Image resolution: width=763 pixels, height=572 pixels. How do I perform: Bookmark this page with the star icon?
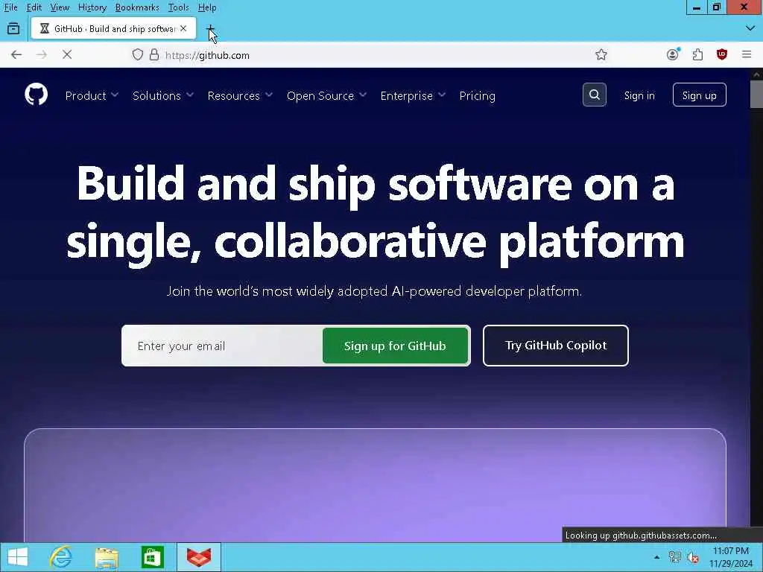[x=601, y=55]
